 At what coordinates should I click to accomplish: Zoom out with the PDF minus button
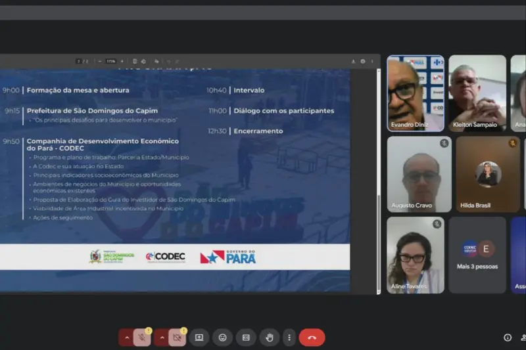coord(99,61)
